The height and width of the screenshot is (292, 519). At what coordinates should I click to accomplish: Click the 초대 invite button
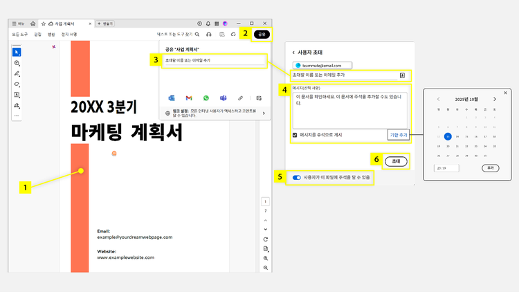coord(396,161)
